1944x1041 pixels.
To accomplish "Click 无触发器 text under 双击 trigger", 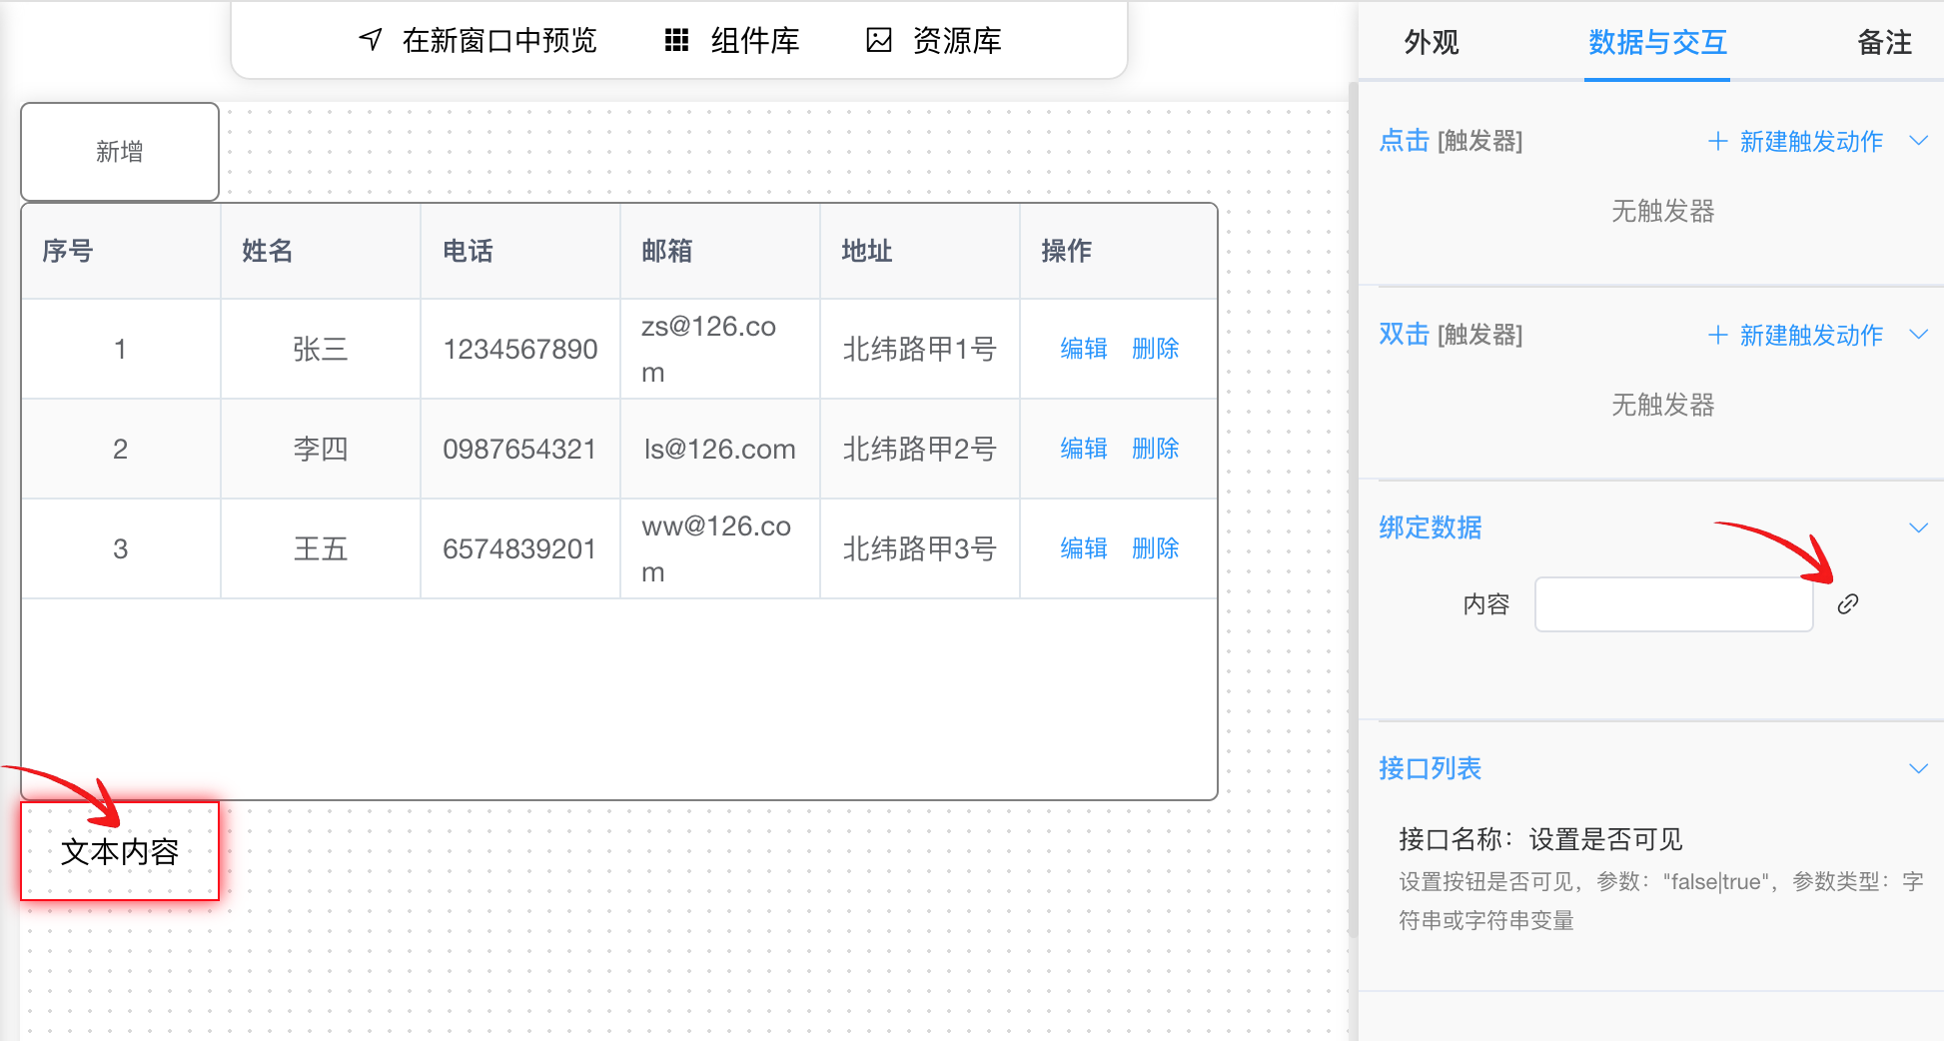I will (x=1663, y=405).
